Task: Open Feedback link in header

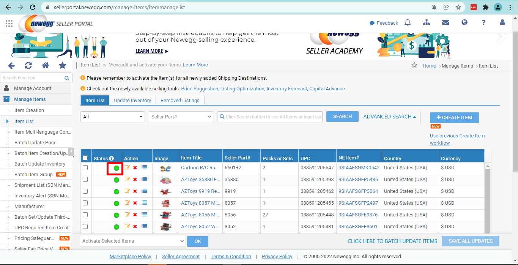Action: [384, 23]
